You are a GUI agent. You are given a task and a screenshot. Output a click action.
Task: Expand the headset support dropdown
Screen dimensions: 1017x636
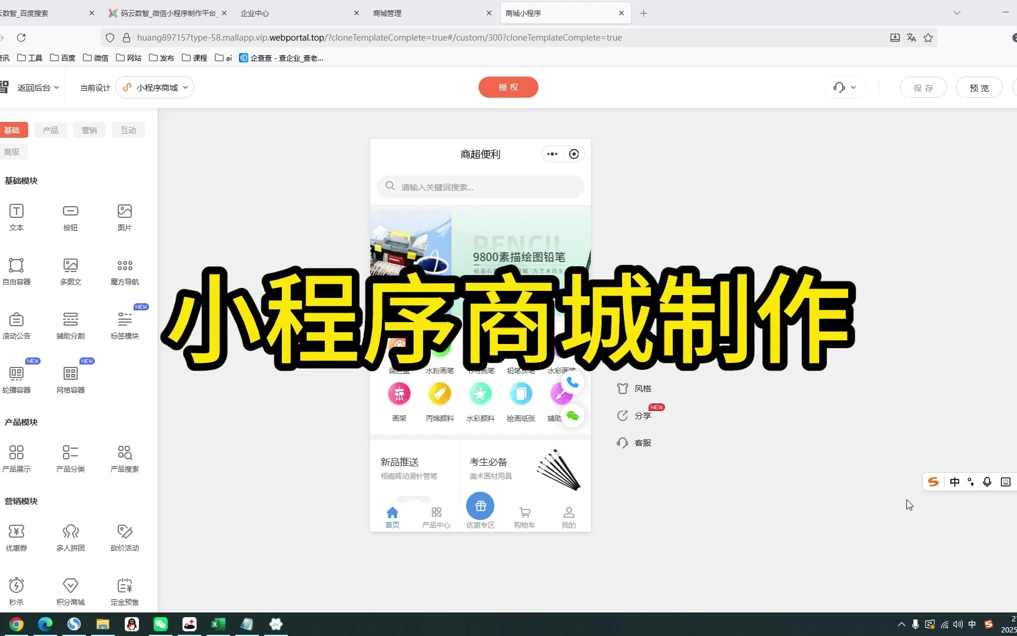tap(845, 88)
